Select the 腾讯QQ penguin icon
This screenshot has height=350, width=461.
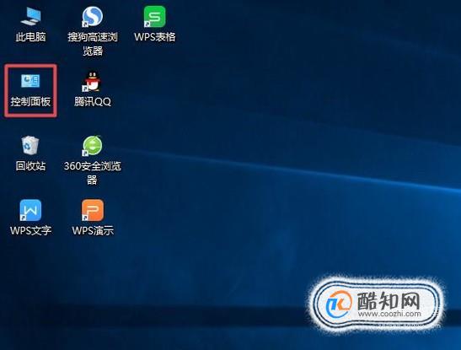click(x=92, y=82)
